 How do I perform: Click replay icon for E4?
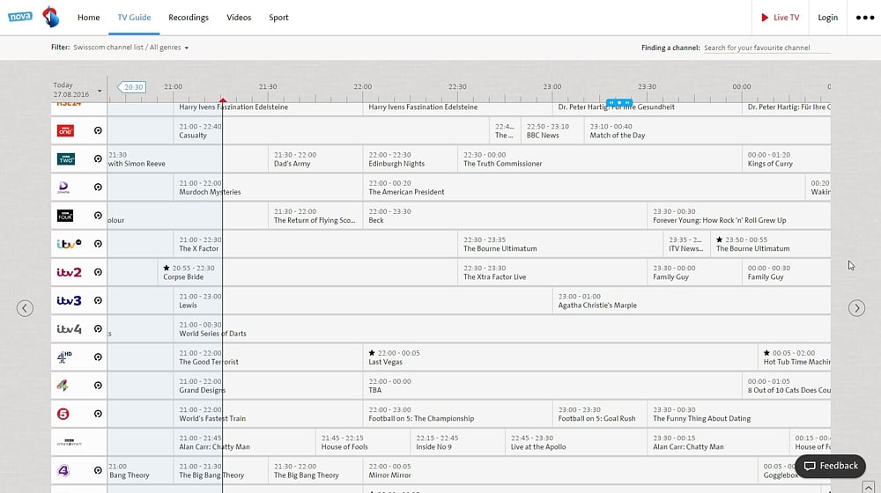coord(98,470)
